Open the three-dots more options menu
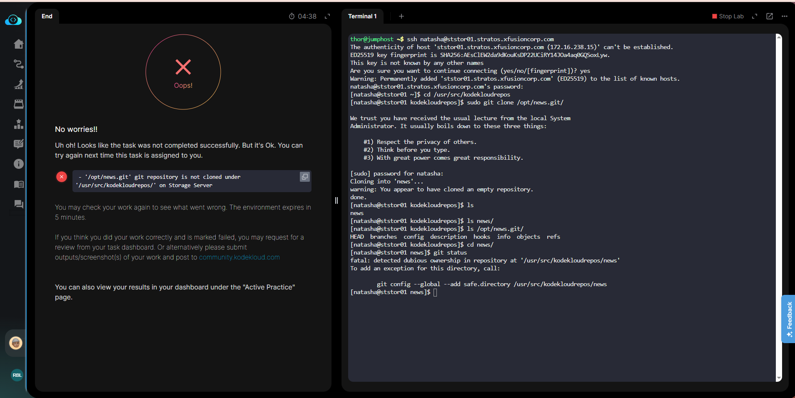 pyautogui.click(x=785, y=16)
